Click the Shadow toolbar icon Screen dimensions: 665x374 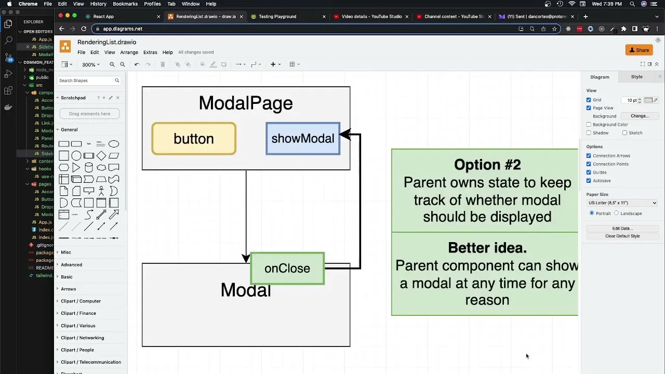point(224,64)
